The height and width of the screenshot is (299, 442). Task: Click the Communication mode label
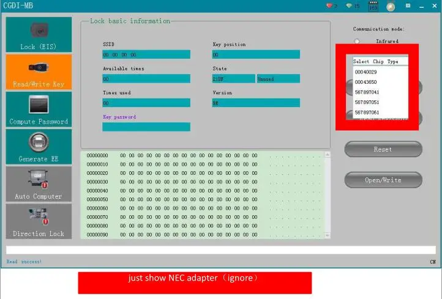pyautogui.click(x=378, y=29)
